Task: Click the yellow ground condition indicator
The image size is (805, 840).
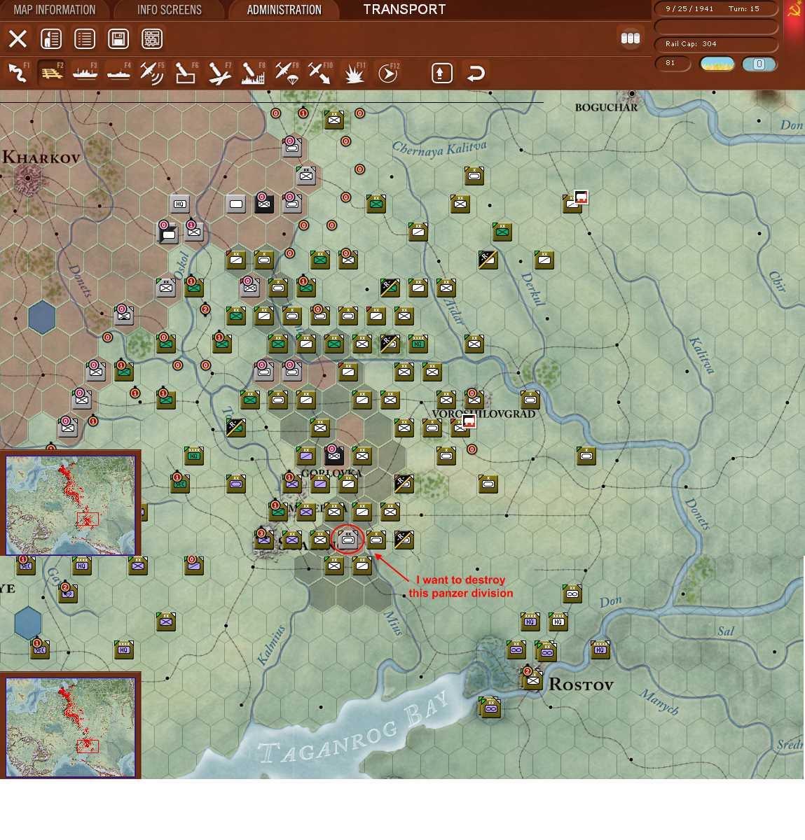Action: tap(716, 64)
